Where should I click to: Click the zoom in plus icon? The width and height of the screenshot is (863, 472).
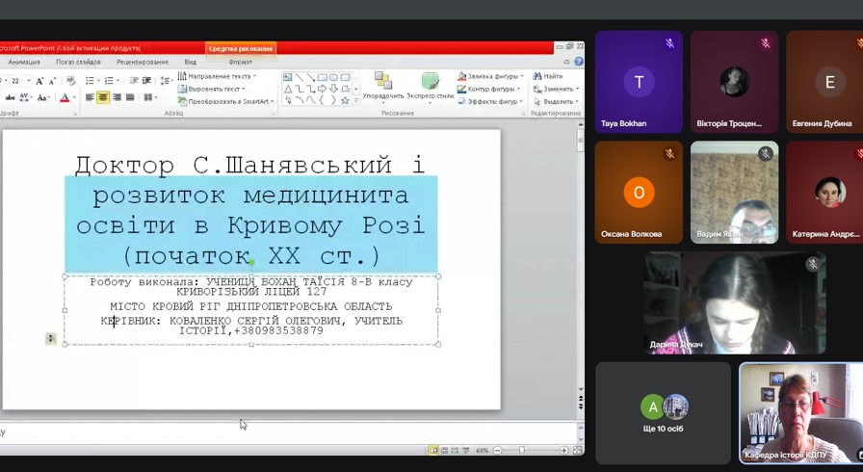coord(562,450)
